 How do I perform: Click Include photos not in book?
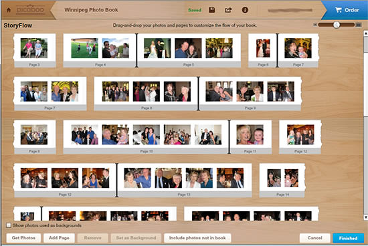(x=197, y=238)
